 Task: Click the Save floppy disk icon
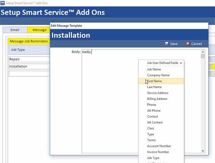tap(167, 44)
